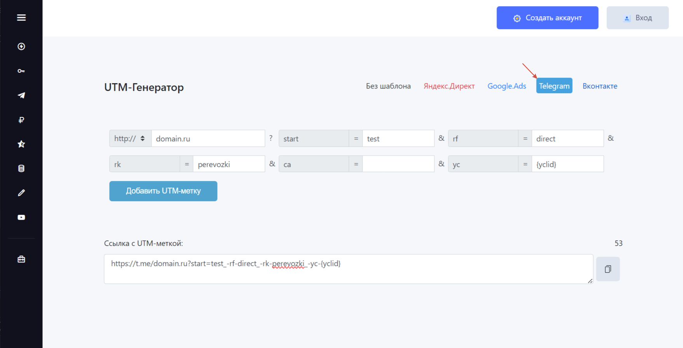
Task: Click the textarea resize handle
Action: 590,281
